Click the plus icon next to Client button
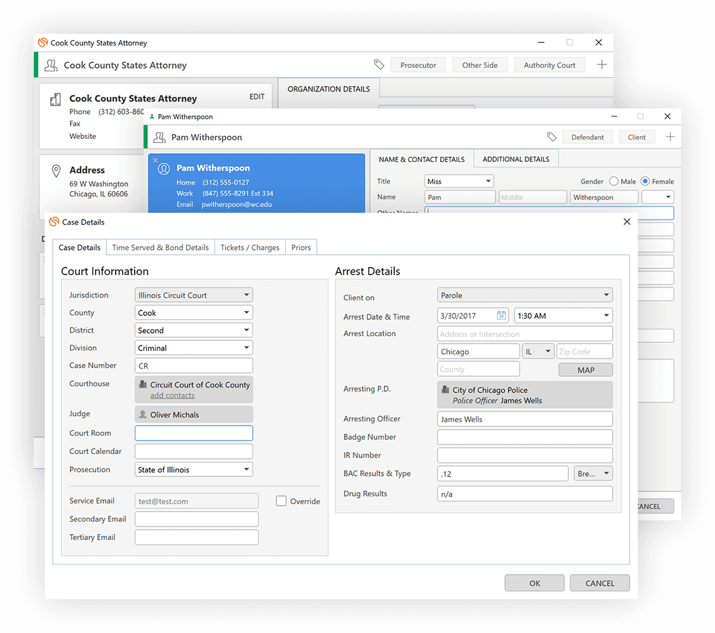 pos(670,137)
